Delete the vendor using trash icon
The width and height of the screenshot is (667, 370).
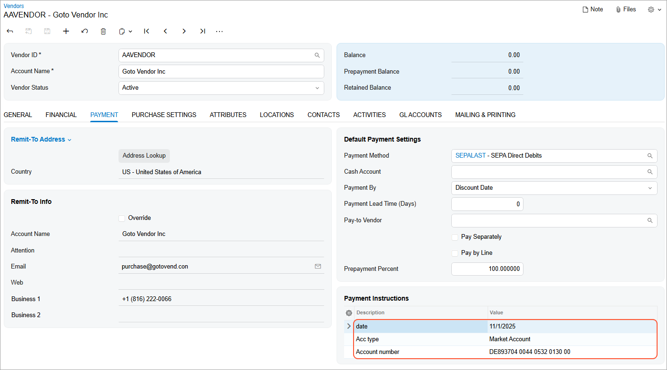pyautogui.click(x=103, y=31)
